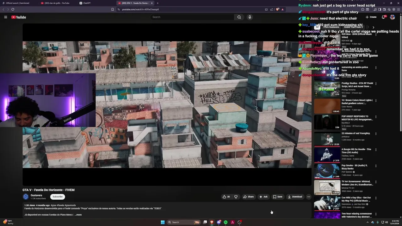Open options menu for POP KREEP video

pyautogui.click(x=376, y=117)
